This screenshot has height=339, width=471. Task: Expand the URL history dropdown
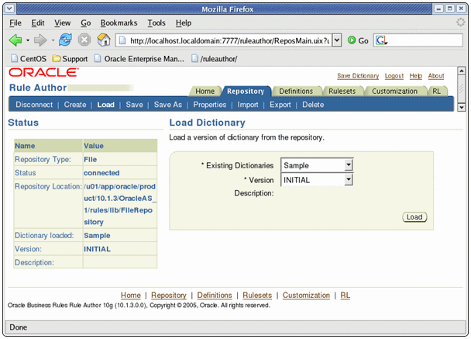337,40
